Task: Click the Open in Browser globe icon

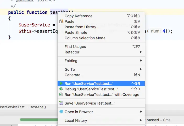Action: (x=61, y=112)
